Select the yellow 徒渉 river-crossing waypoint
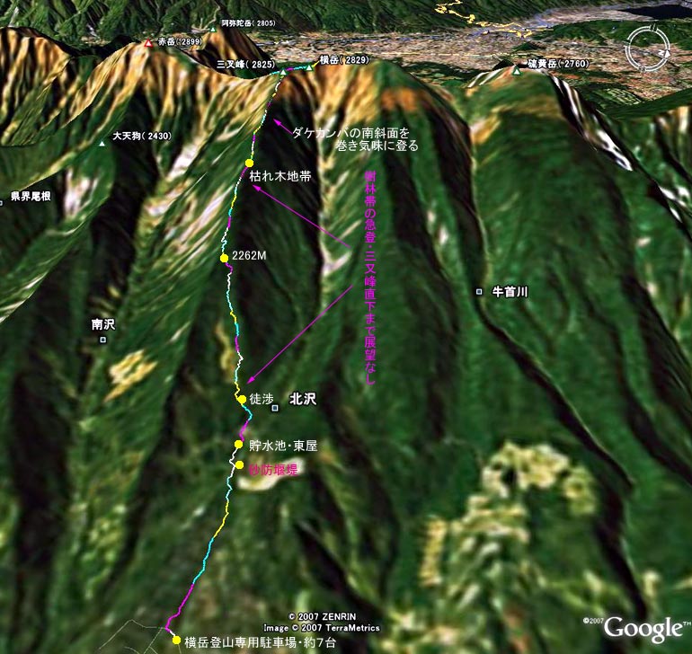This screenshot has width=692, height=654. (241, 399)
